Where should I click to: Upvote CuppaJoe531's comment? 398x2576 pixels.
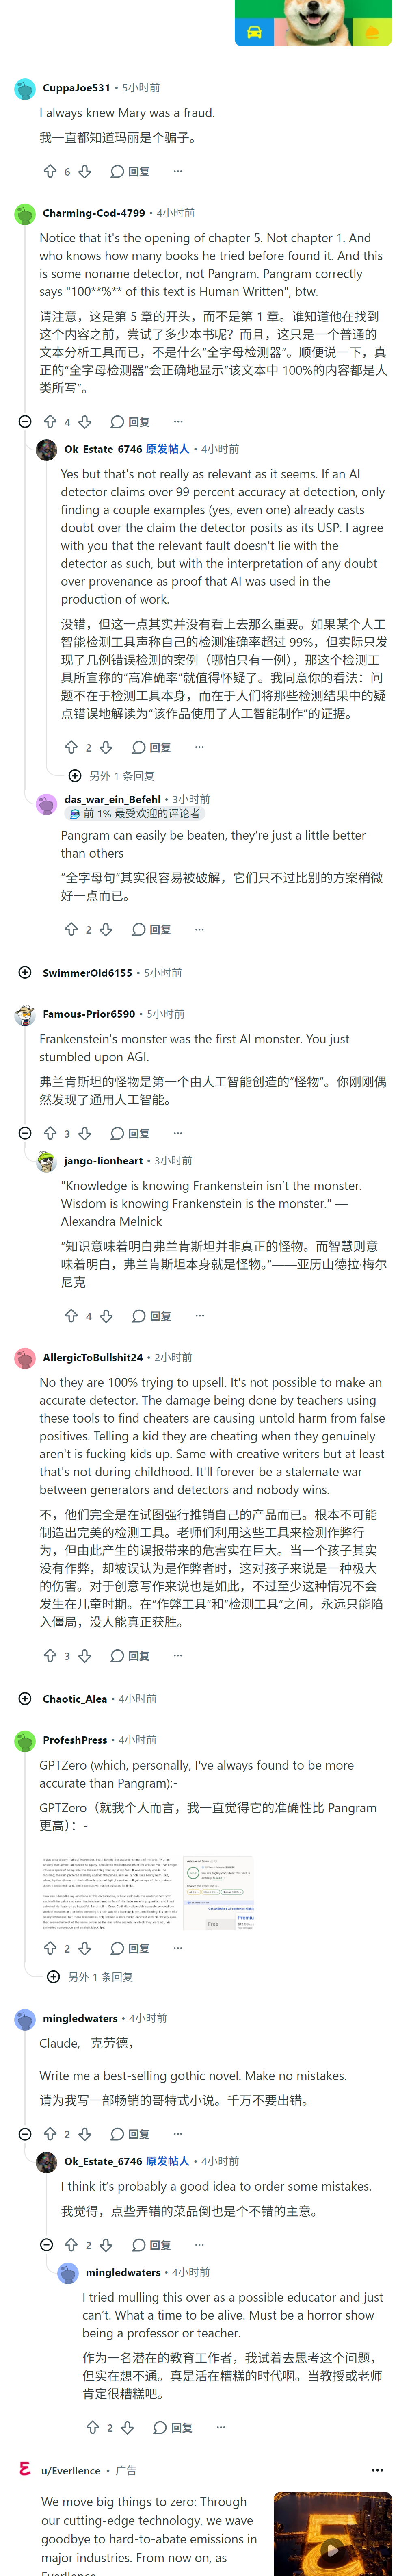coord(50,171)
